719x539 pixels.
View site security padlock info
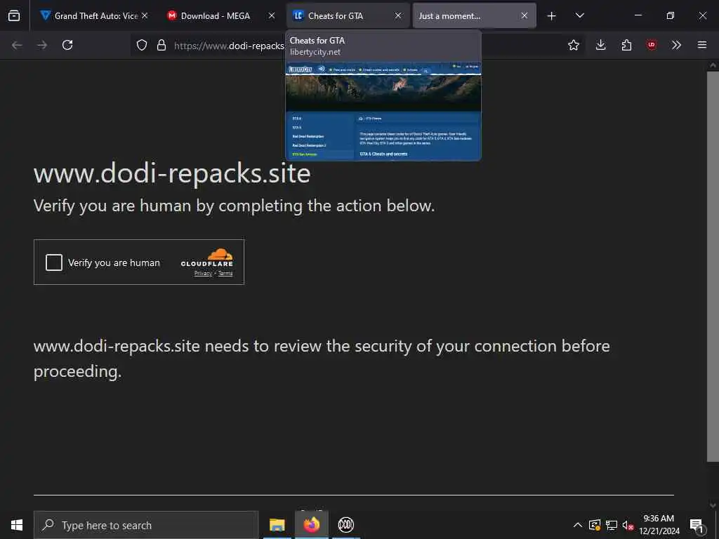tap(161, 45)
